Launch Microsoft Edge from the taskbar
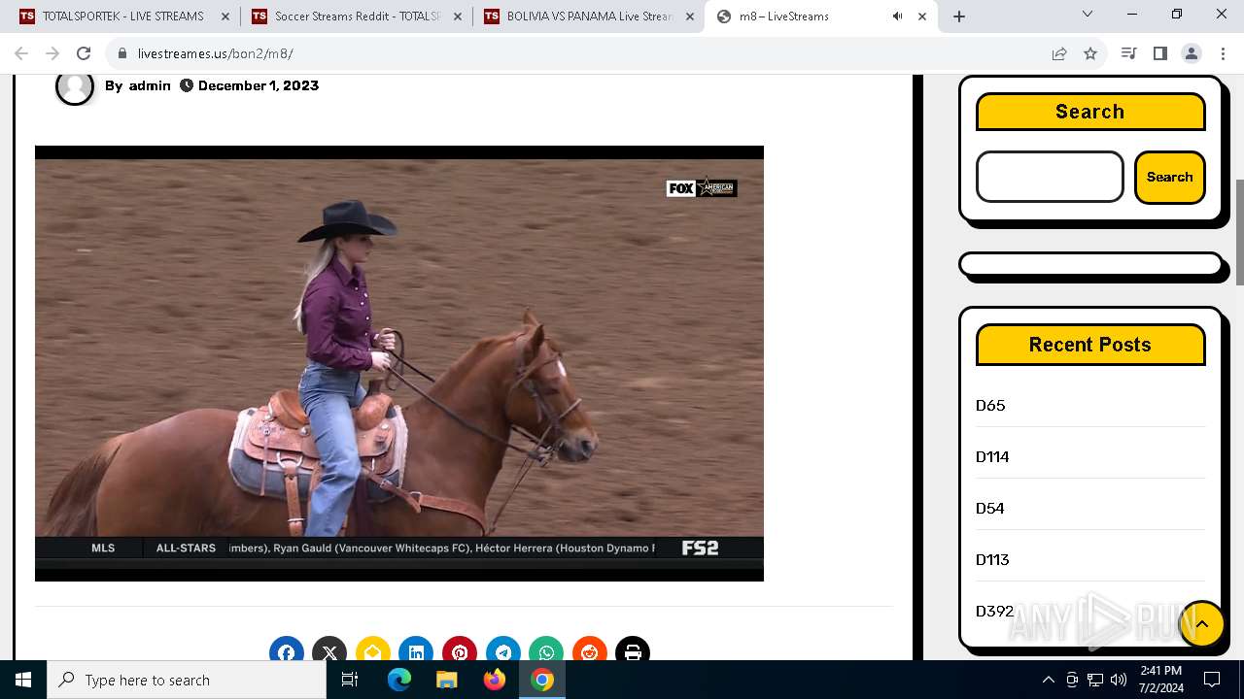Viewport: 1244px width, 699px height. [399, 680]
